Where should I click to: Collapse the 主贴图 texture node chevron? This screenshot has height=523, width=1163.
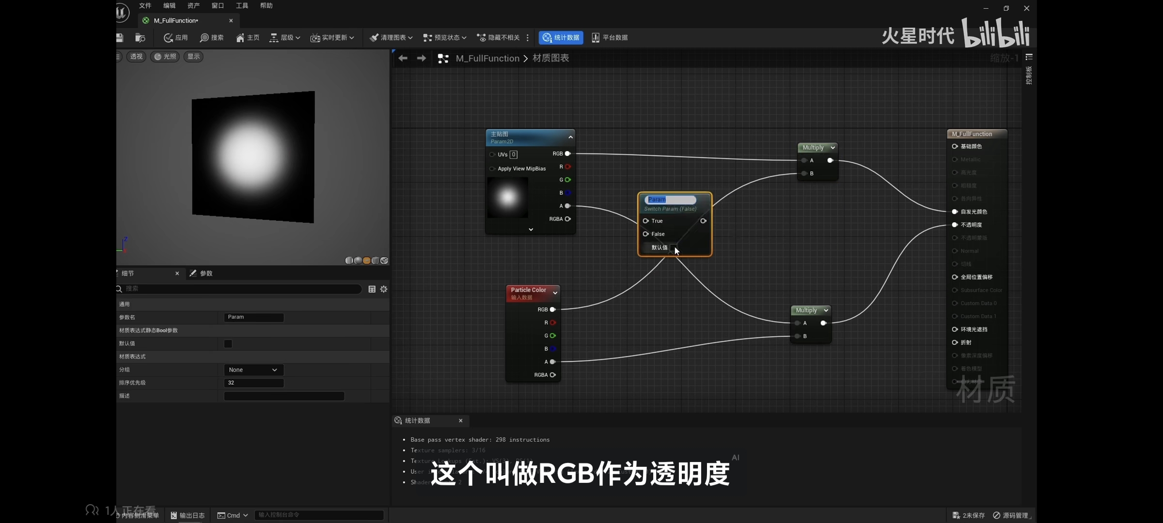point(570,138)
